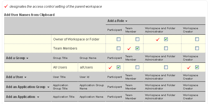Image resolution: width=208 pixels, height=104 pixels.
Task: Check Team Member for All Users group
Action: (137, 67)
